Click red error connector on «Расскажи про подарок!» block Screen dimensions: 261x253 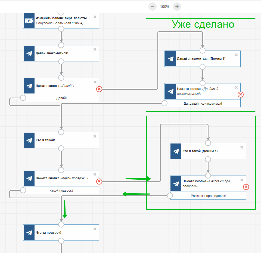[246, 187]
